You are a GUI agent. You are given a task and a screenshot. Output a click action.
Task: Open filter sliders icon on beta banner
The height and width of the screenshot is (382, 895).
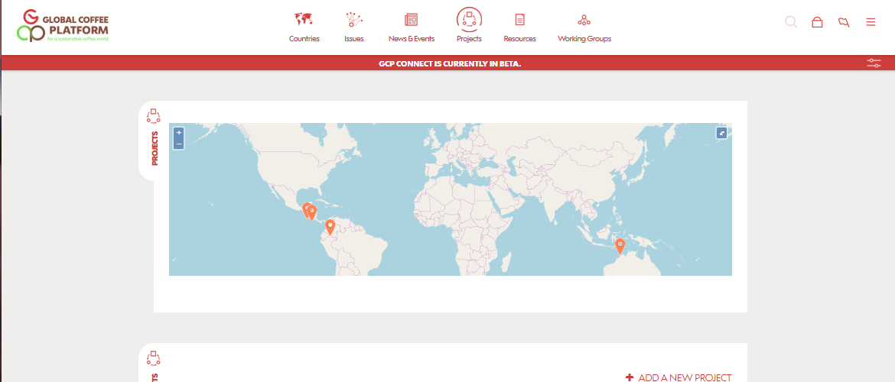pyautogui.click(x=874, y=63)
